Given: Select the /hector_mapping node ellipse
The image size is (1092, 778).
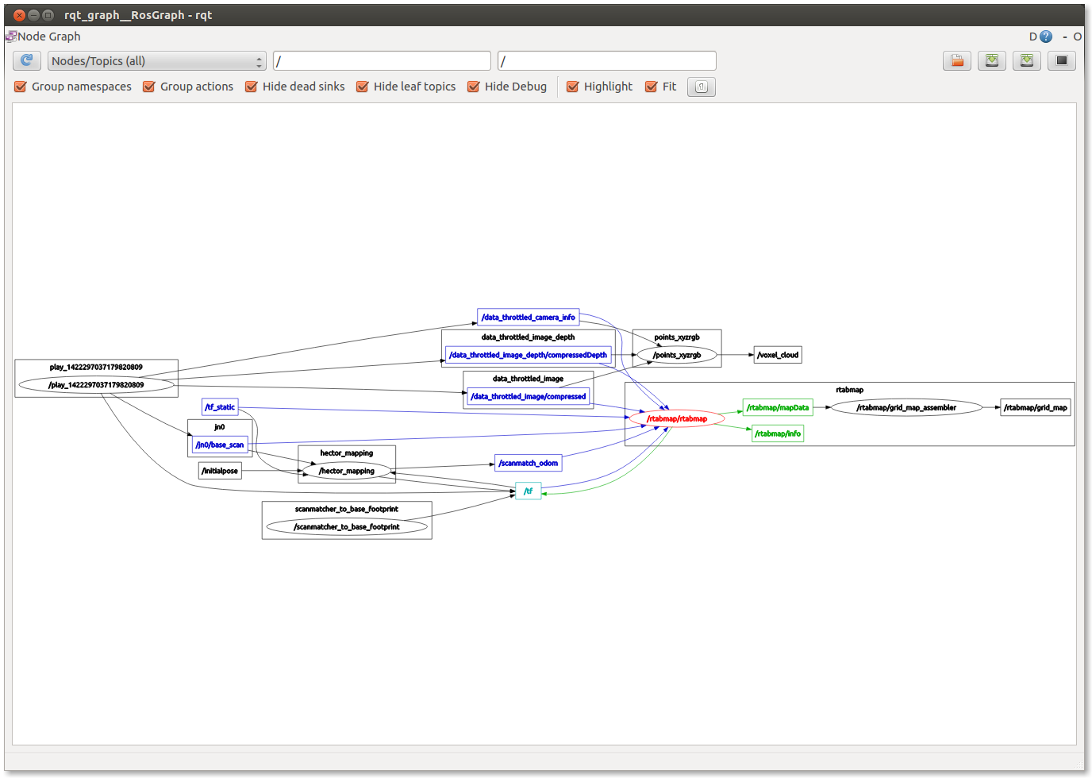Looking at the screenshot, I should [x=347, y=471].
